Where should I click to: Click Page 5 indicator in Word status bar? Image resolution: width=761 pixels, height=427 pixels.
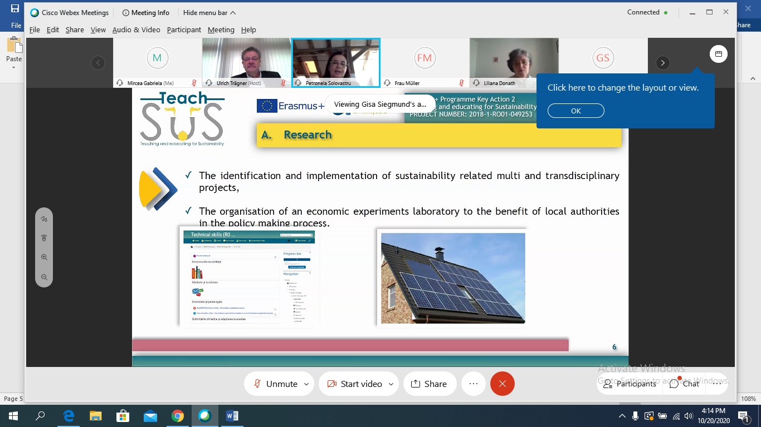[x=13, y=399]
